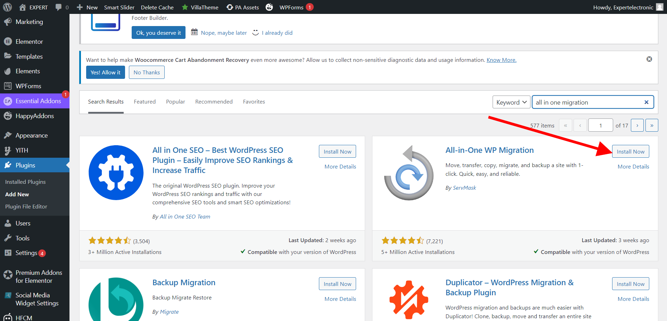Open Plugins in the sidebar
The height and width of the screenshot is (321, 667).
point(35,165)
